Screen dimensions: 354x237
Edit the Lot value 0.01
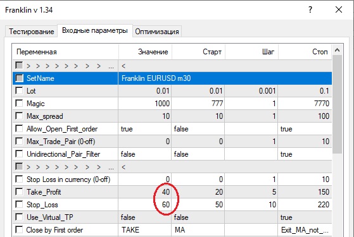[x=145, y=91]
